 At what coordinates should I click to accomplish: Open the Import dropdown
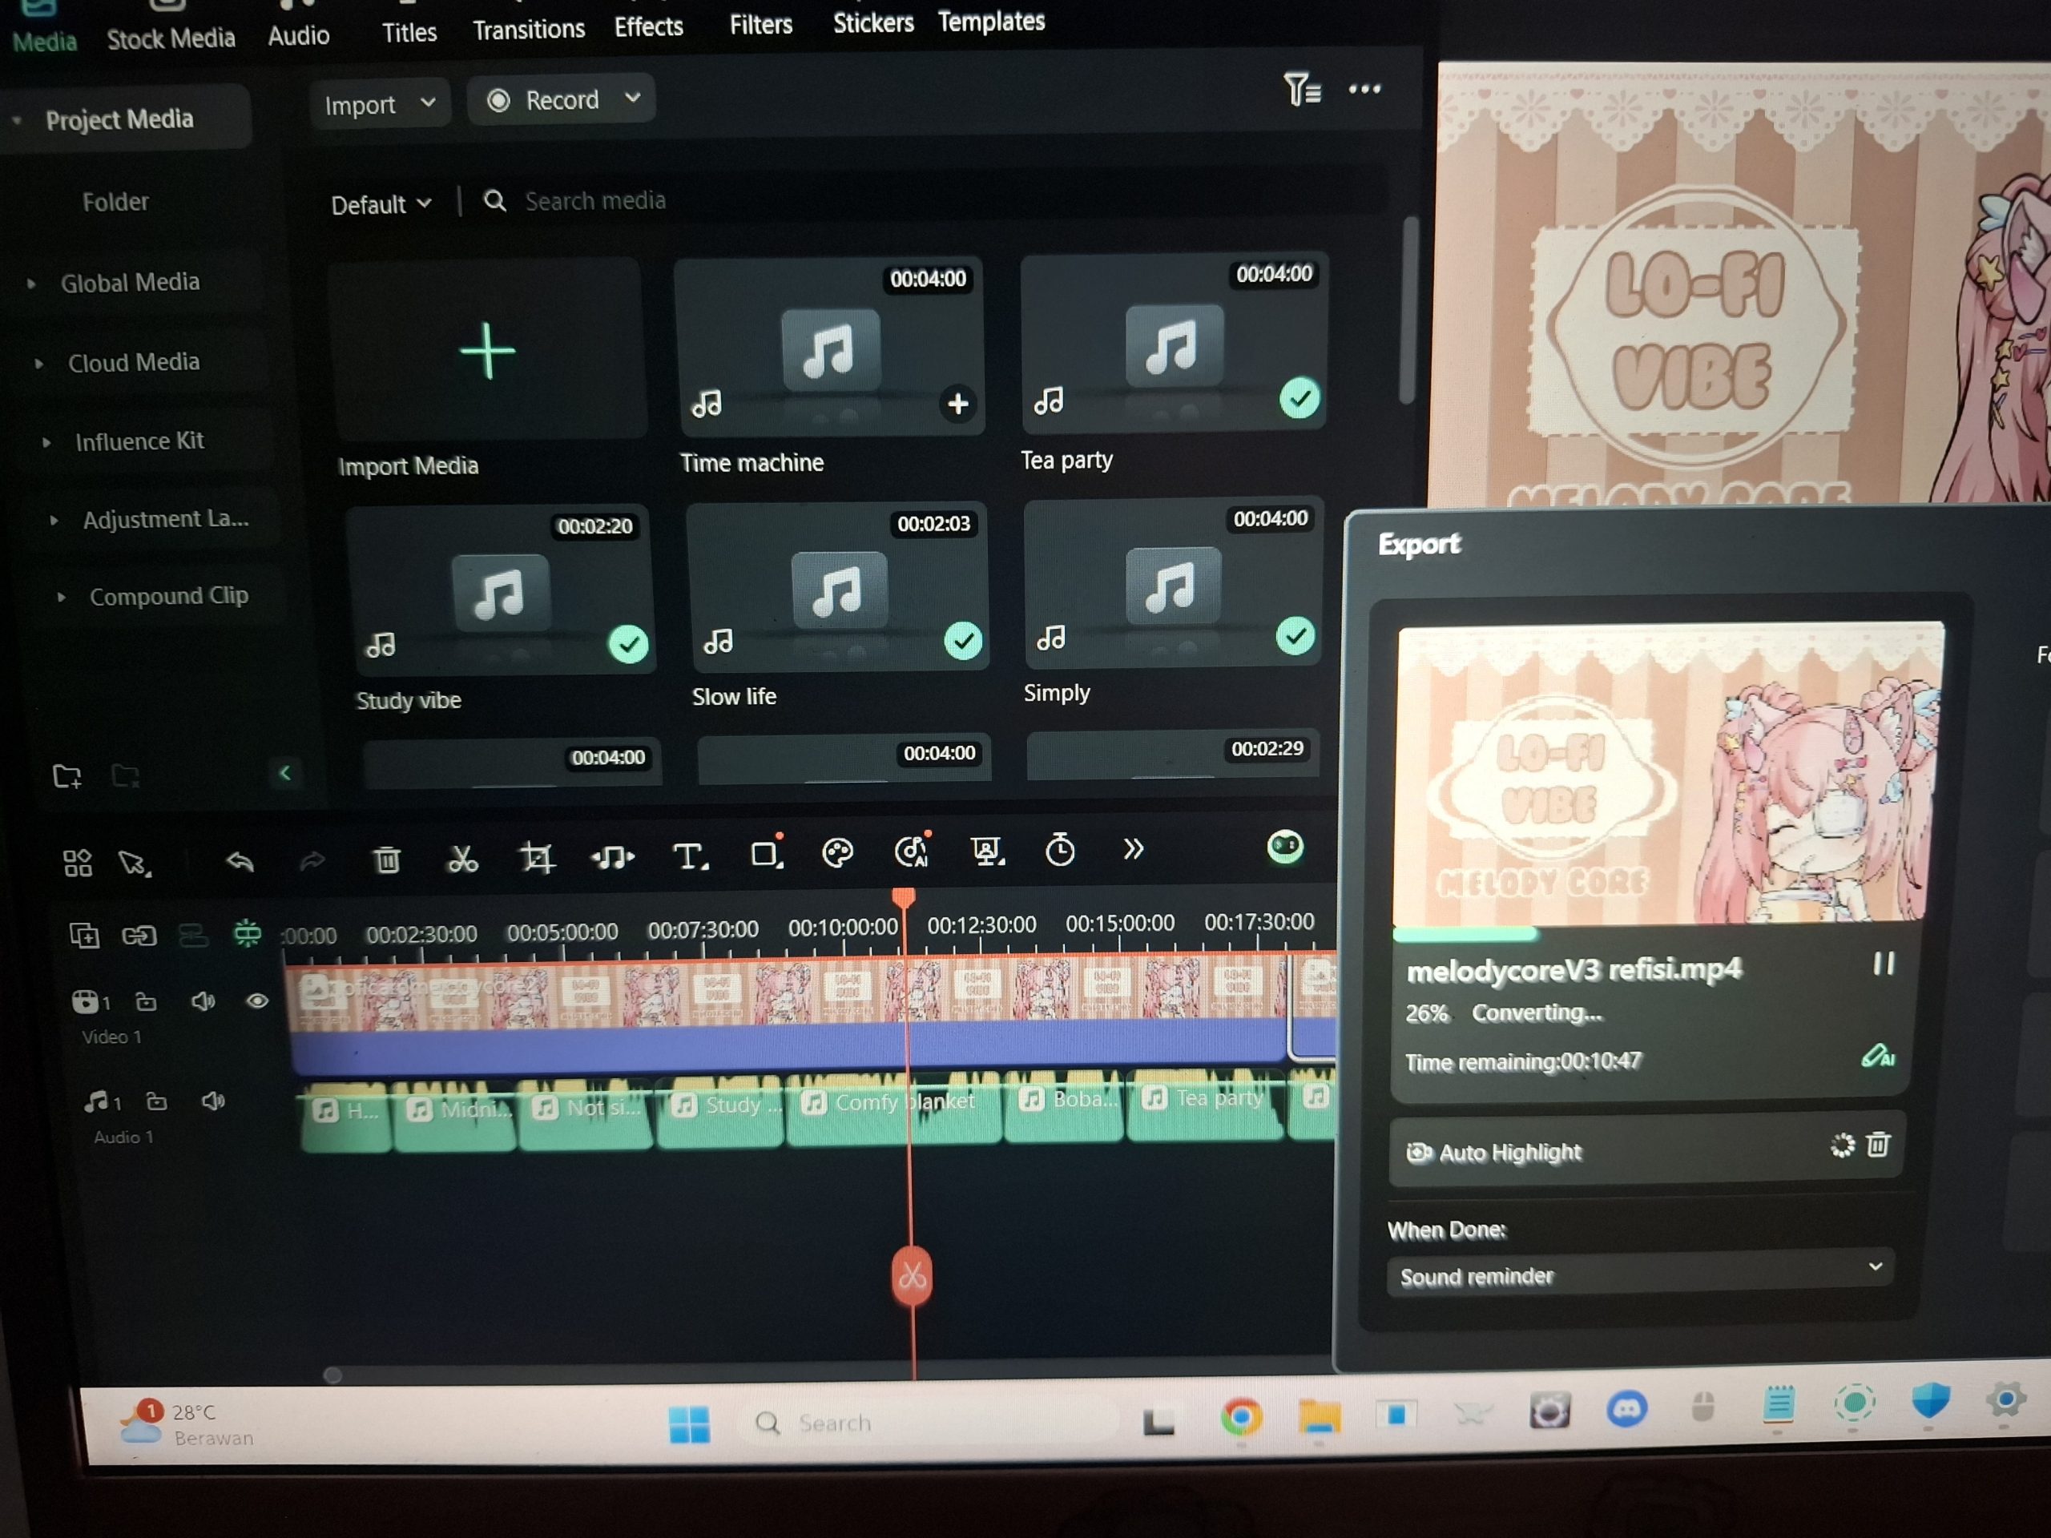pyautogui.click(x=379, y=104)
